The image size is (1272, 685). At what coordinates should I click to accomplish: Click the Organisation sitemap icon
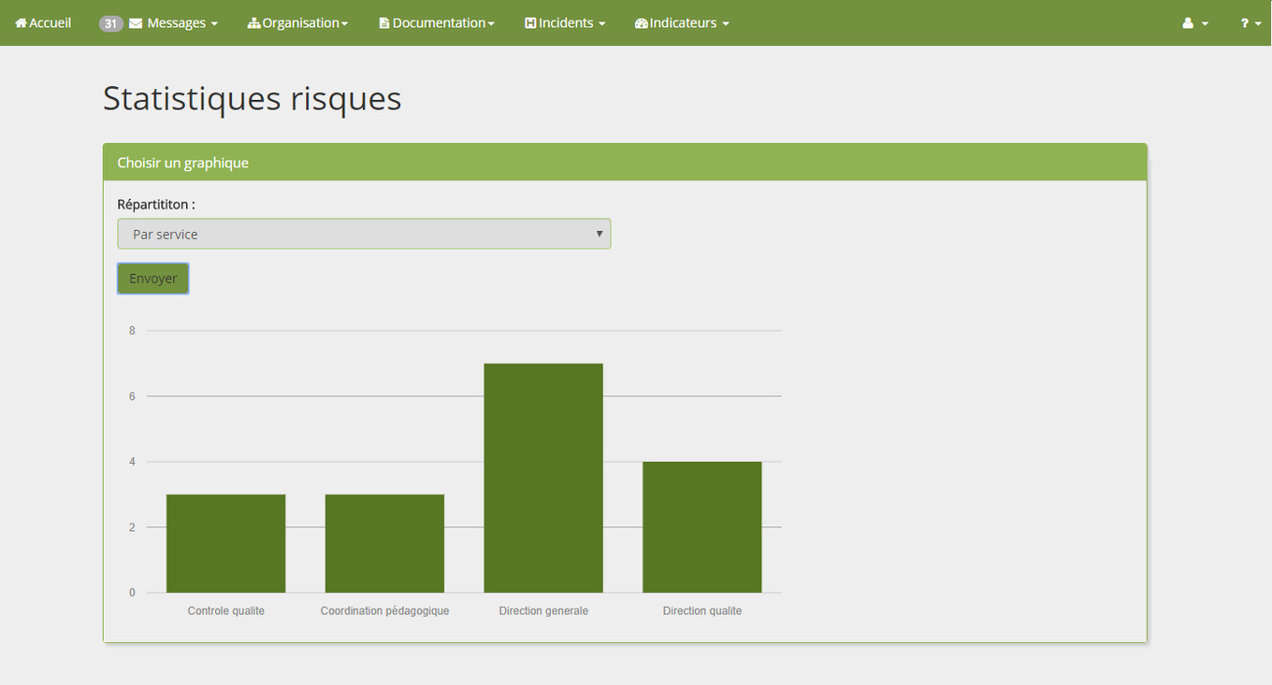tap(253, 23)
